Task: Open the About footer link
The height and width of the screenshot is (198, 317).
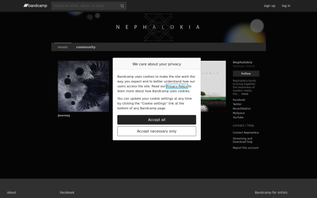Action: click(x=12, y=193)
